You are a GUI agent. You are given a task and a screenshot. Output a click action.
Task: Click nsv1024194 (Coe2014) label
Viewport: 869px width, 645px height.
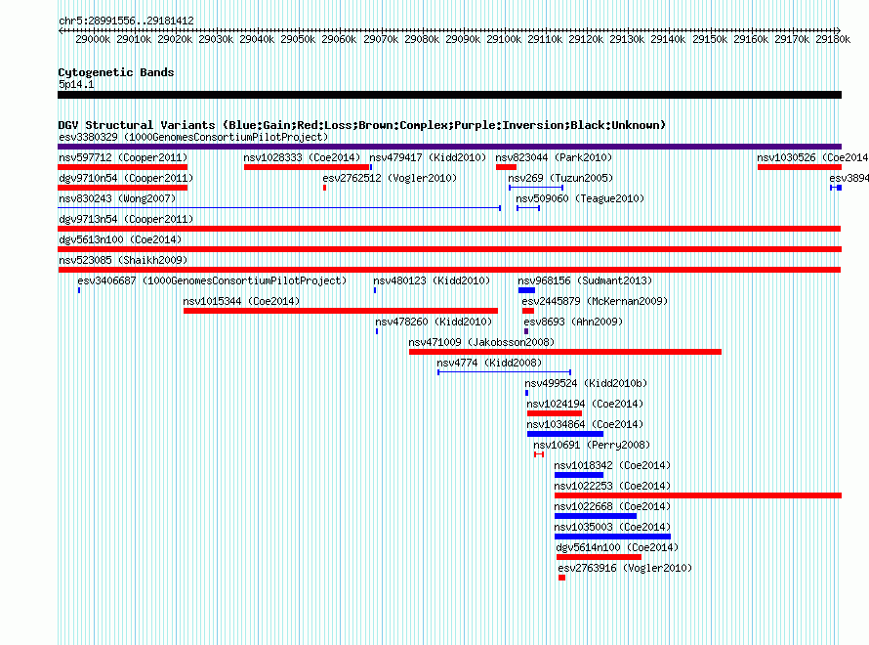[x=585, y=404]
